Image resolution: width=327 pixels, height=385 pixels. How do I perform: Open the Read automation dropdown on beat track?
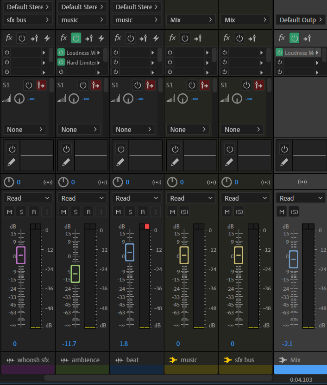(x=136, y=198)
